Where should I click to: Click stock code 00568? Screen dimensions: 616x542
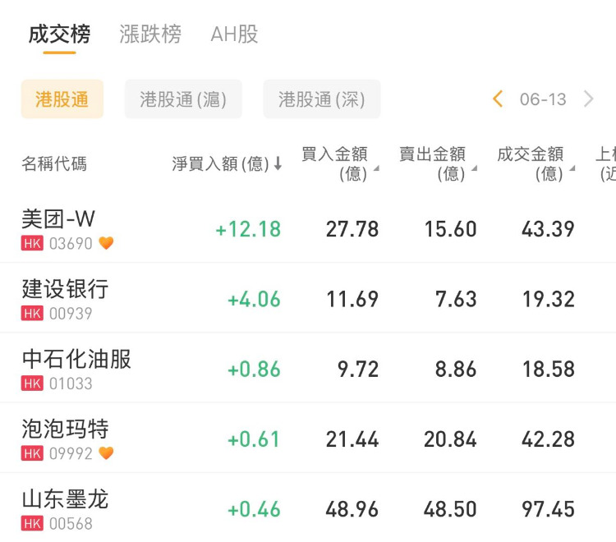(71, 524)
